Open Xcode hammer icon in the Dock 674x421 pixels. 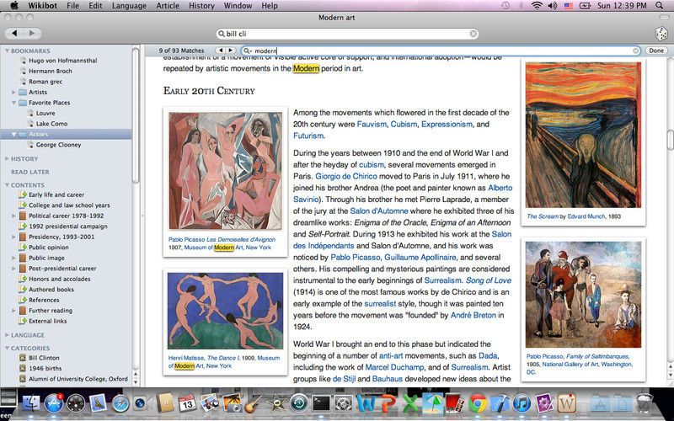(500, 404)
